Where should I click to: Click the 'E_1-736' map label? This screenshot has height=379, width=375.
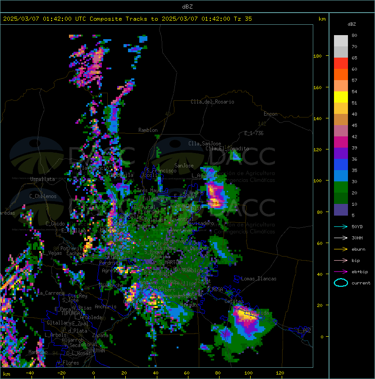coord(254,133)
